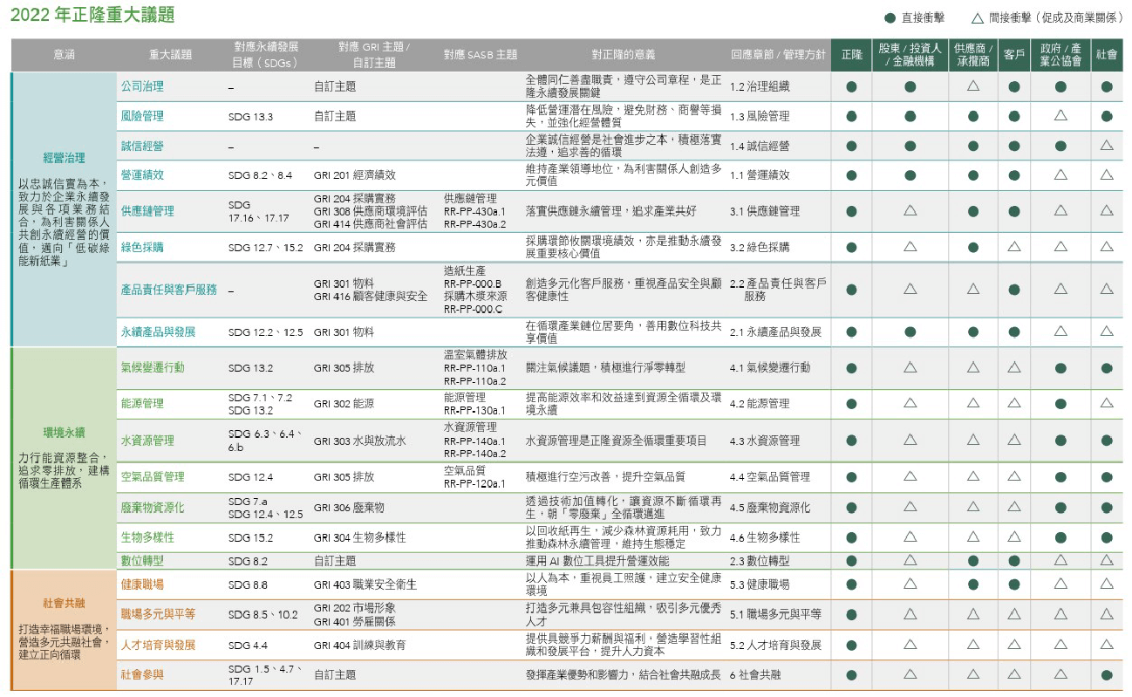Click the 社會共融 category heading
Screen dimensions: 1132x697
pyautogui.click(x=64, y=603)
